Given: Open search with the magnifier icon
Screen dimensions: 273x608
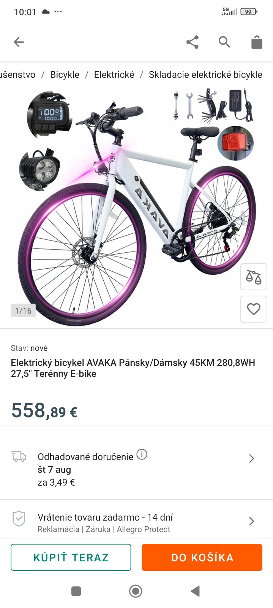Looking at the screenshot, I should coord(224,42).
